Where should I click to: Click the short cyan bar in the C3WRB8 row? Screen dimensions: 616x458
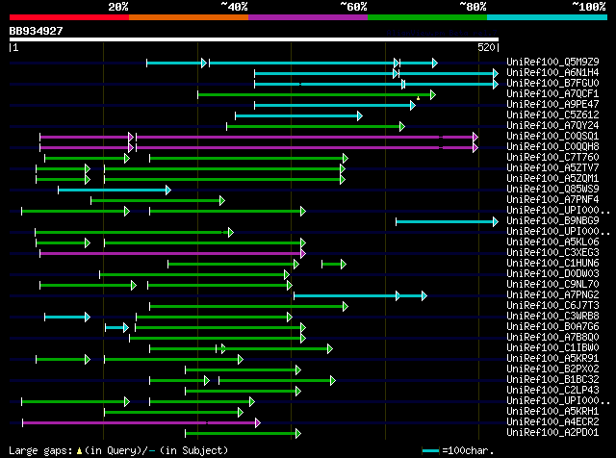[67, 318]
